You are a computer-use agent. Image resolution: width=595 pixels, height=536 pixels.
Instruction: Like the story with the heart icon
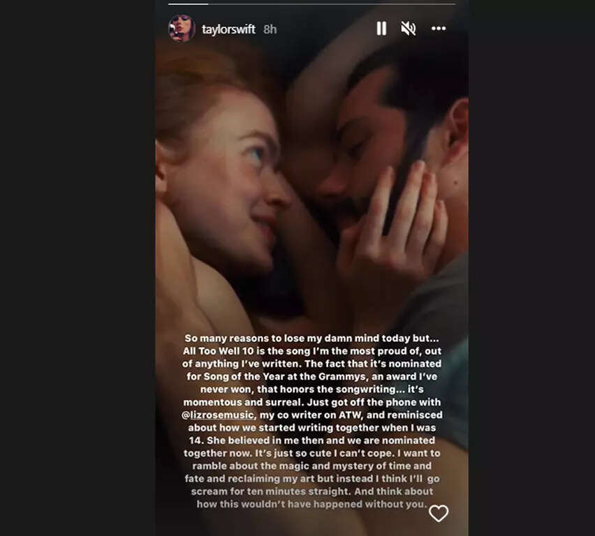pos(439,514)
